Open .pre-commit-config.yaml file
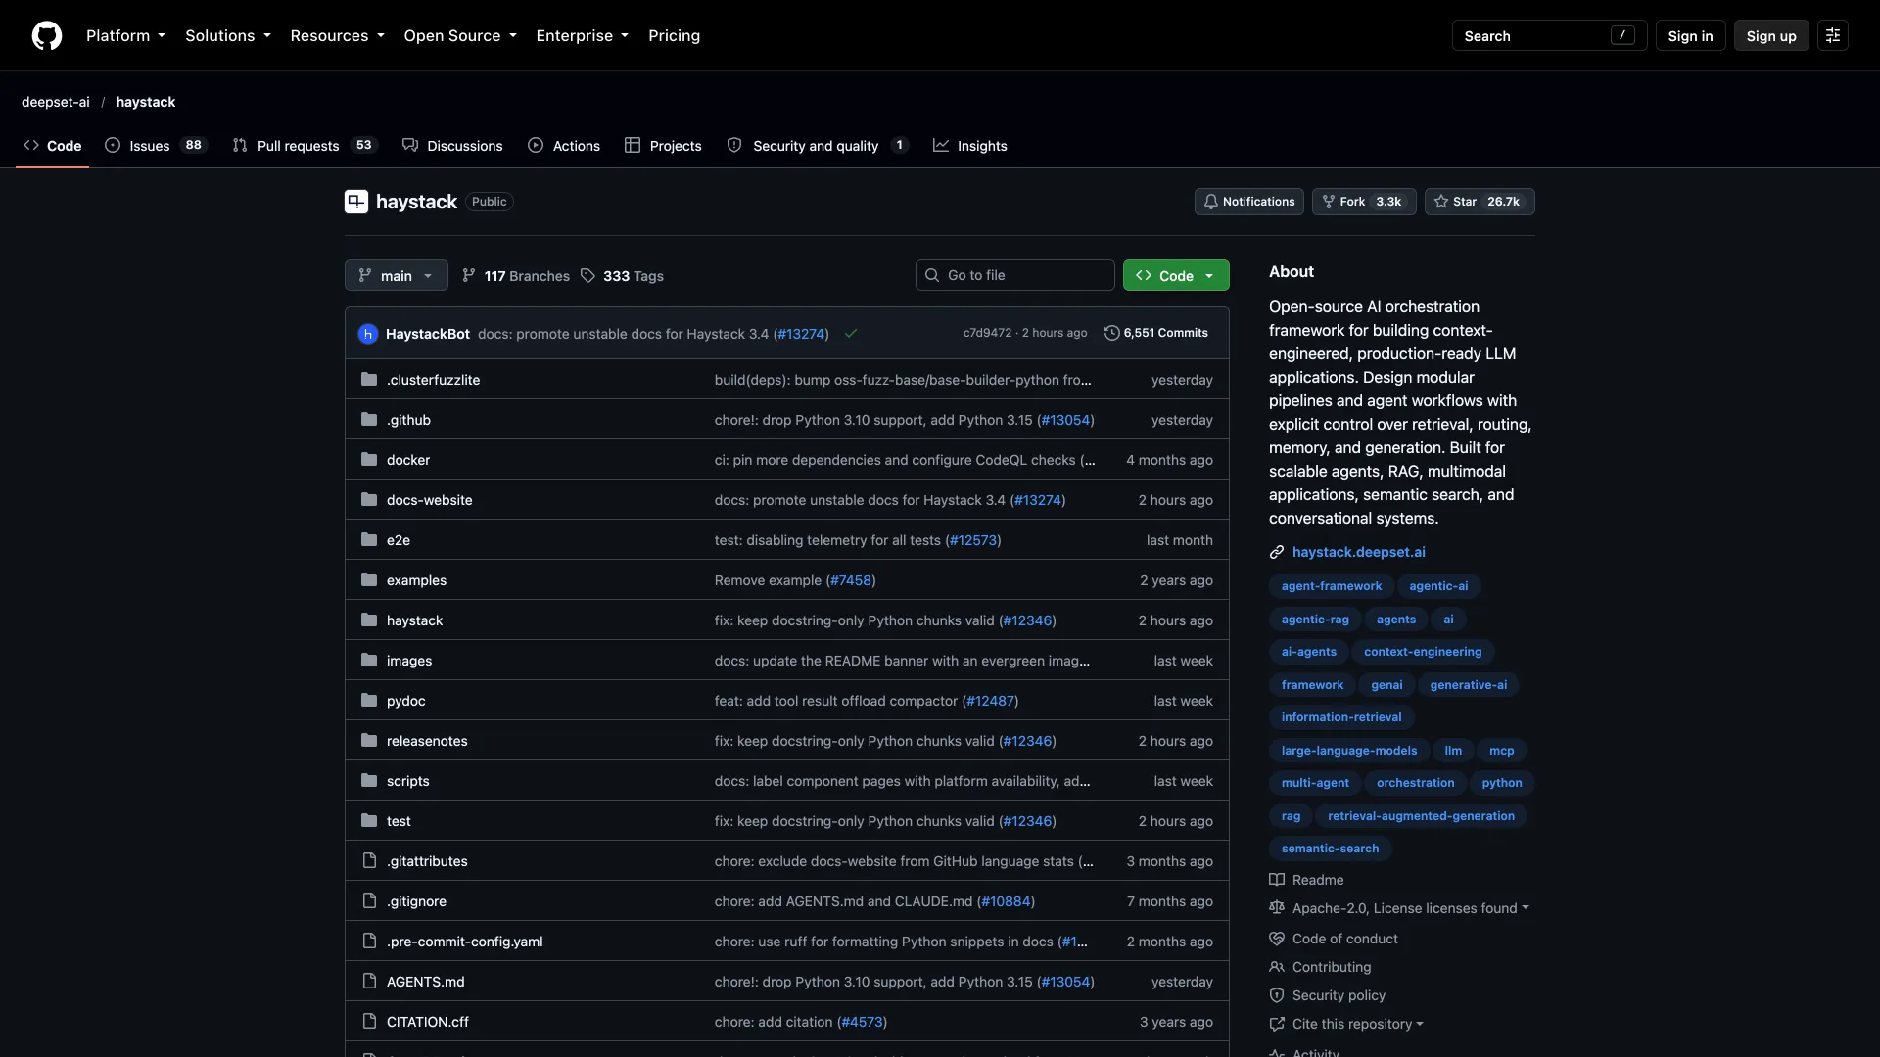Image resolution: width=1880 pixels, height=1057 pixels. (x=464, y=942)
